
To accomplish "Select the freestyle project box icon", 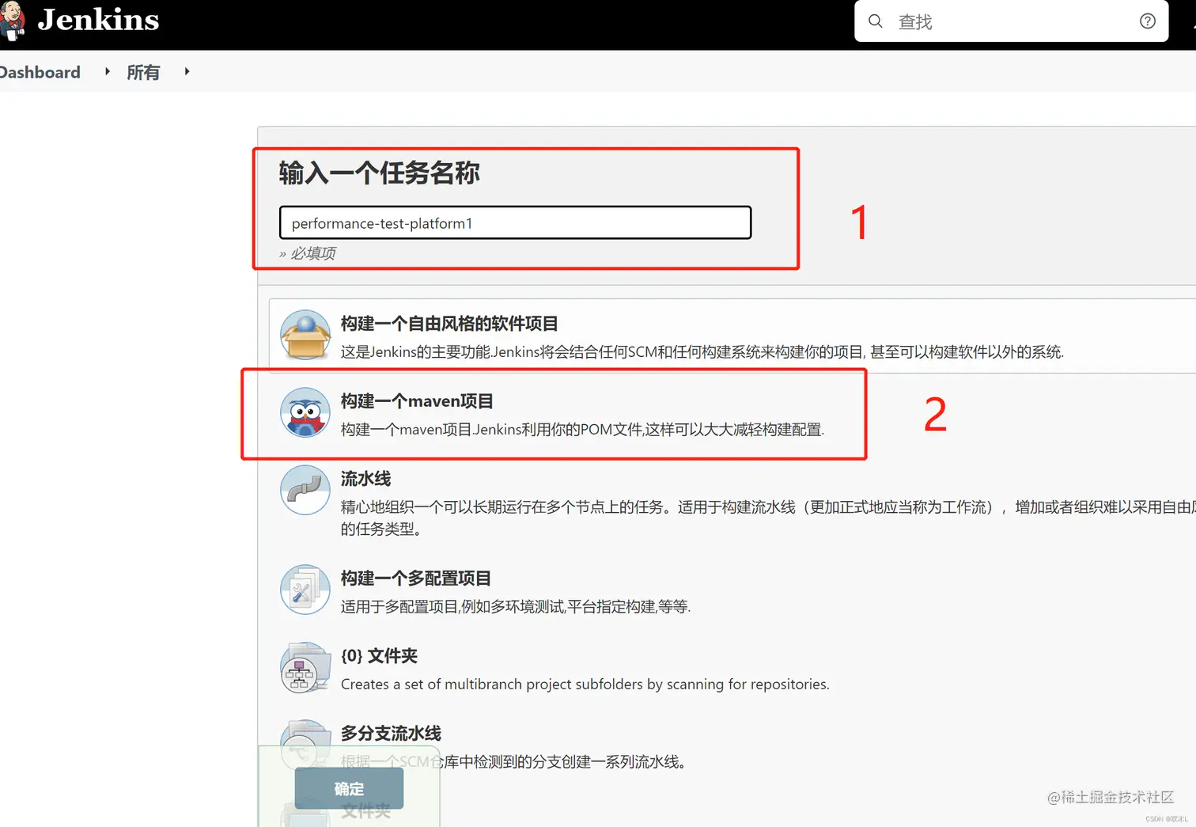I will 305,335.
